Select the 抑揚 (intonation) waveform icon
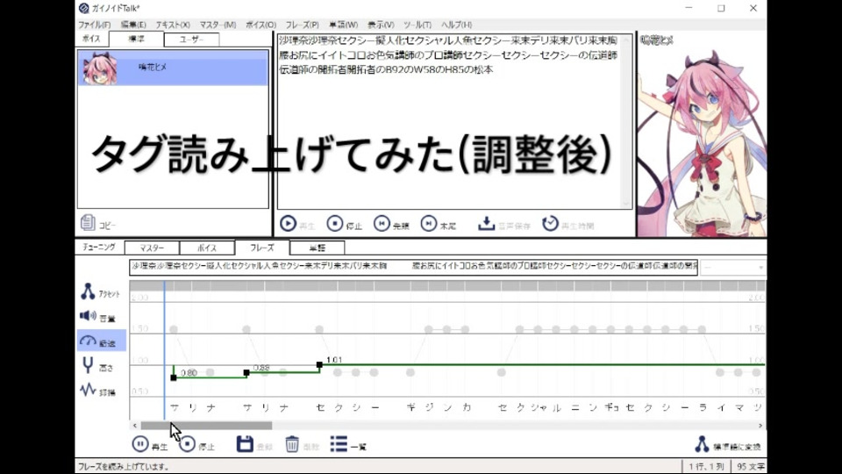Screen dimensions: 842x474 [x=88, y=390]
